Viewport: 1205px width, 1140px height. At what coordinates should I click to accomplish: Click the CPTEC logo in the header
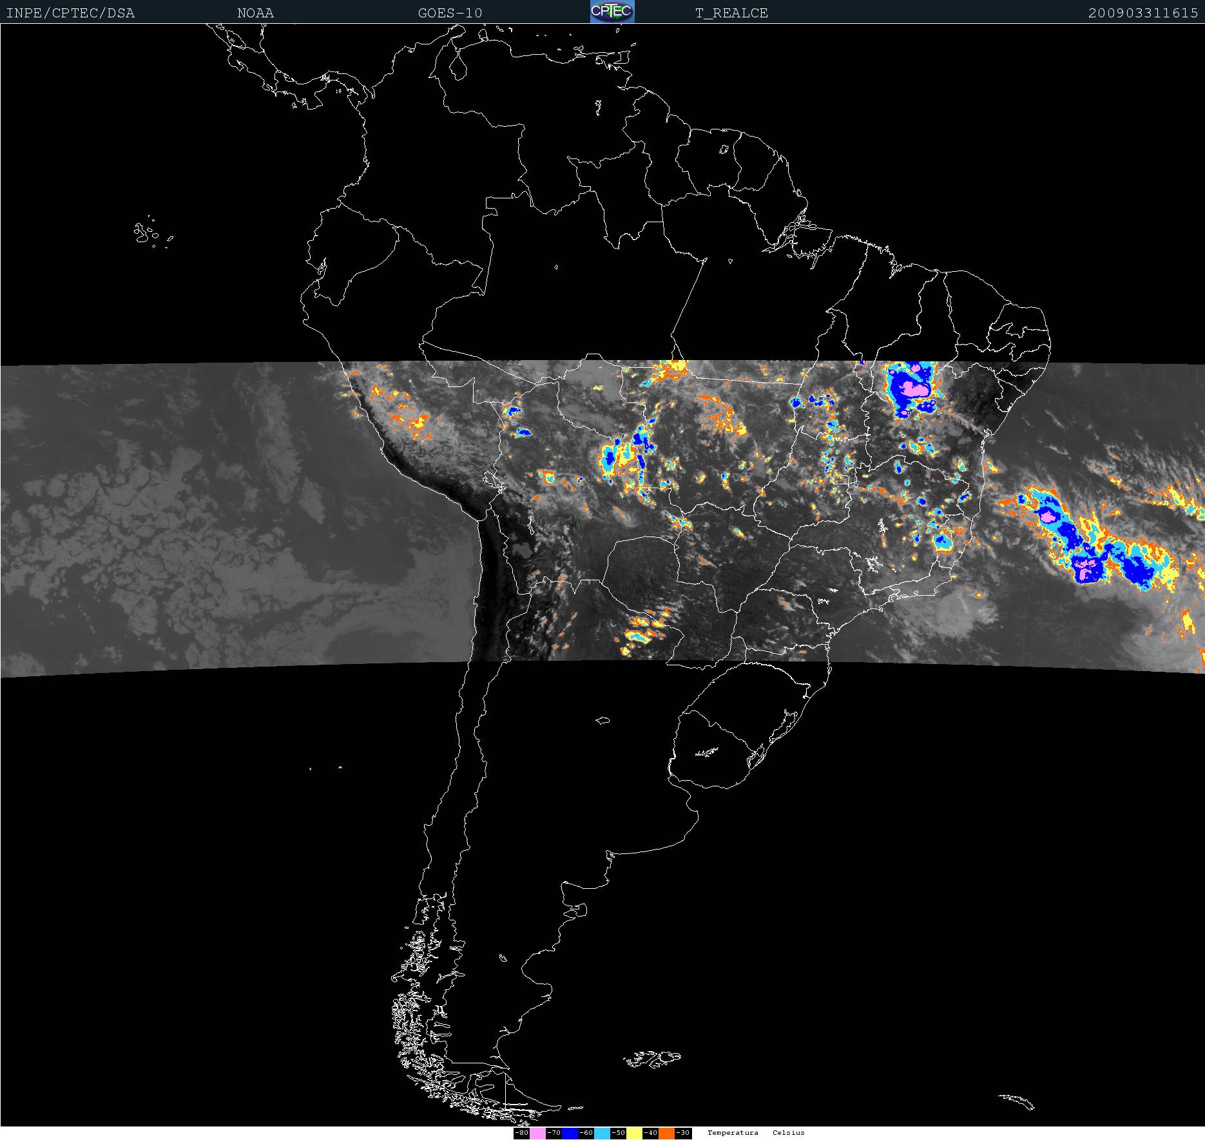[x=612, y=12]
